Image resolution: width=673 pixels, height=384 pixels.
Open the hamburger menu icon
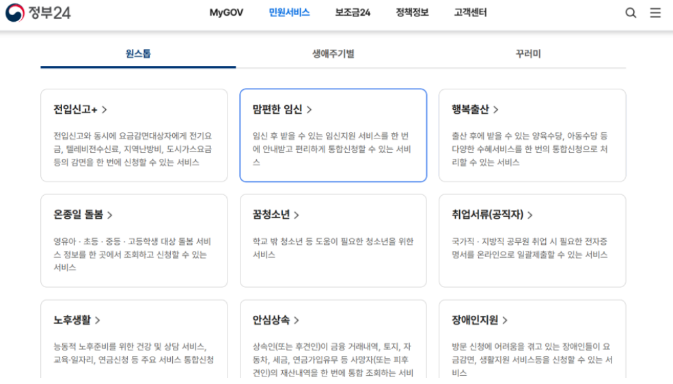tap(655, 13)
